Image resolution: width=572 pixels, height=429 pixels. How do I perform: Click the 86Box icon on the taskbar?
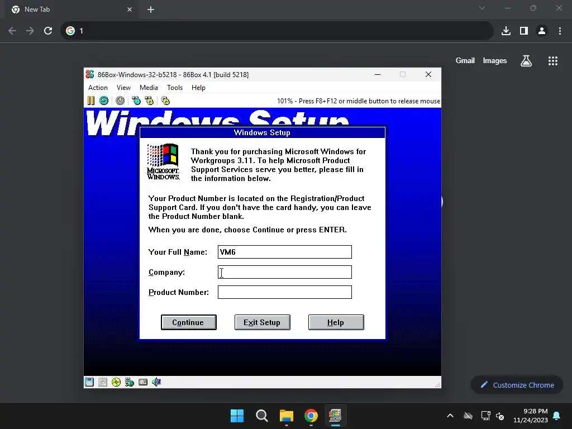click(x=336, y=416)
